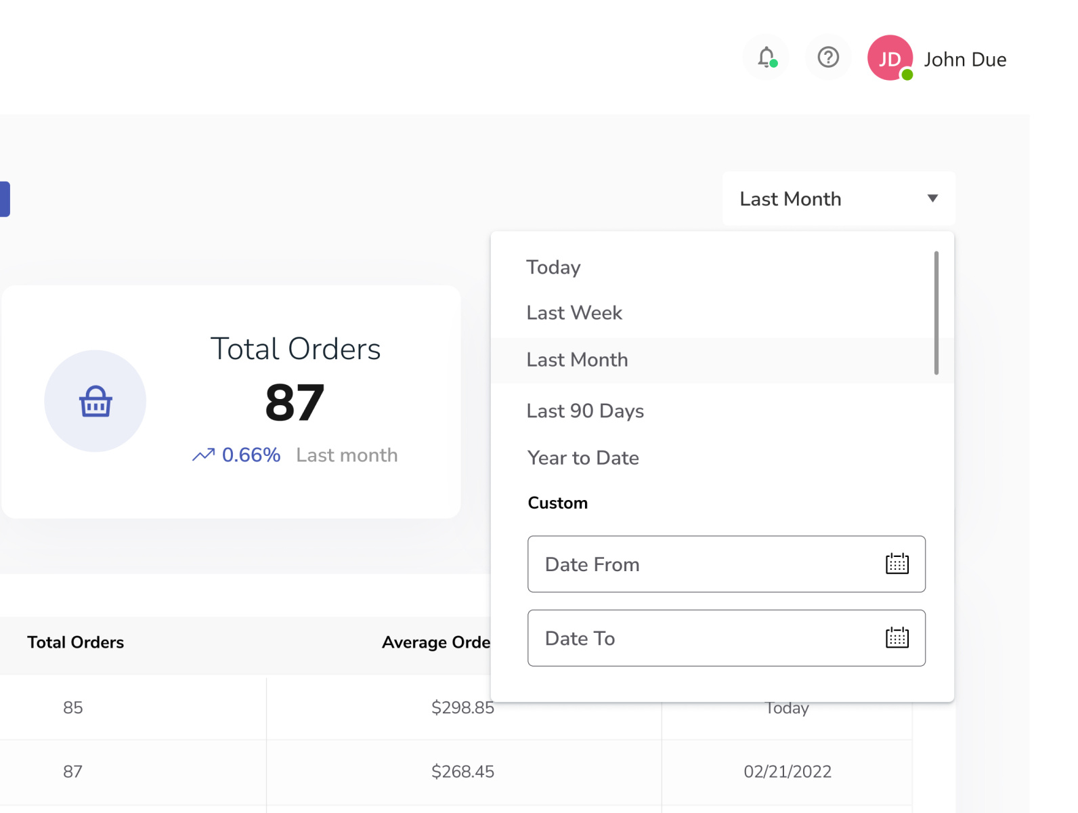Pick Last Month in the dropdown list
1078x813 pixels.
click(577, 360)
